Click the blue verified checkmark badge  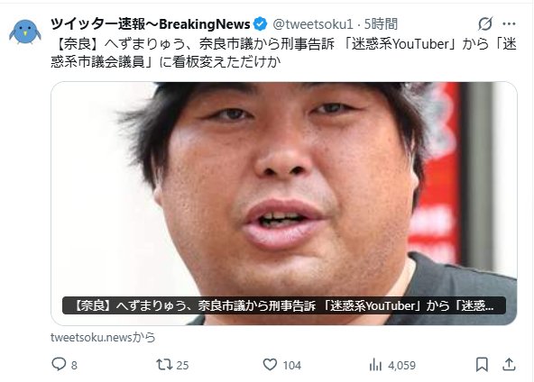pos(261,23)
